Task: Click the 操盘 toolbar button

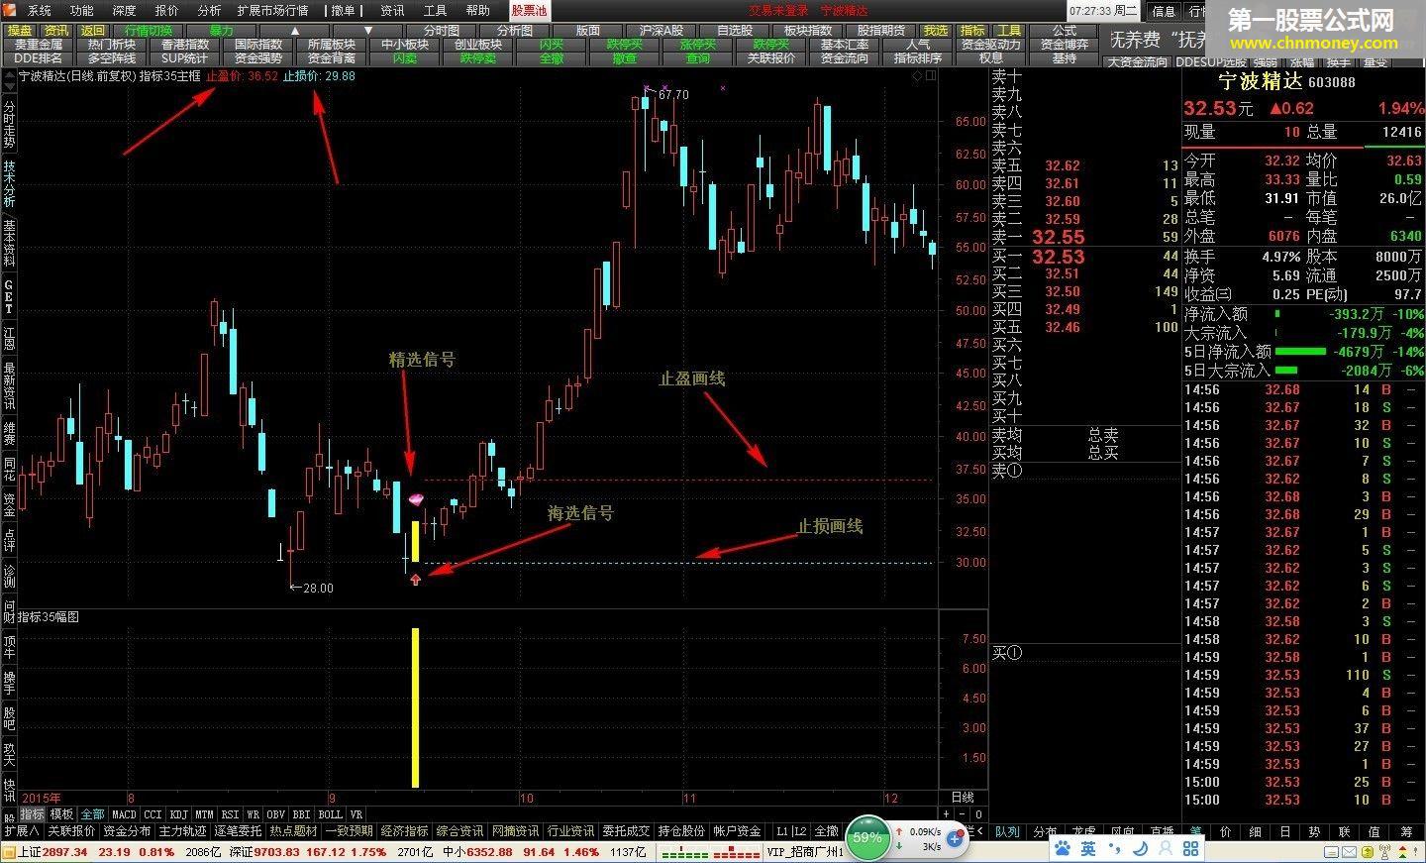Action: pos(20,31)
